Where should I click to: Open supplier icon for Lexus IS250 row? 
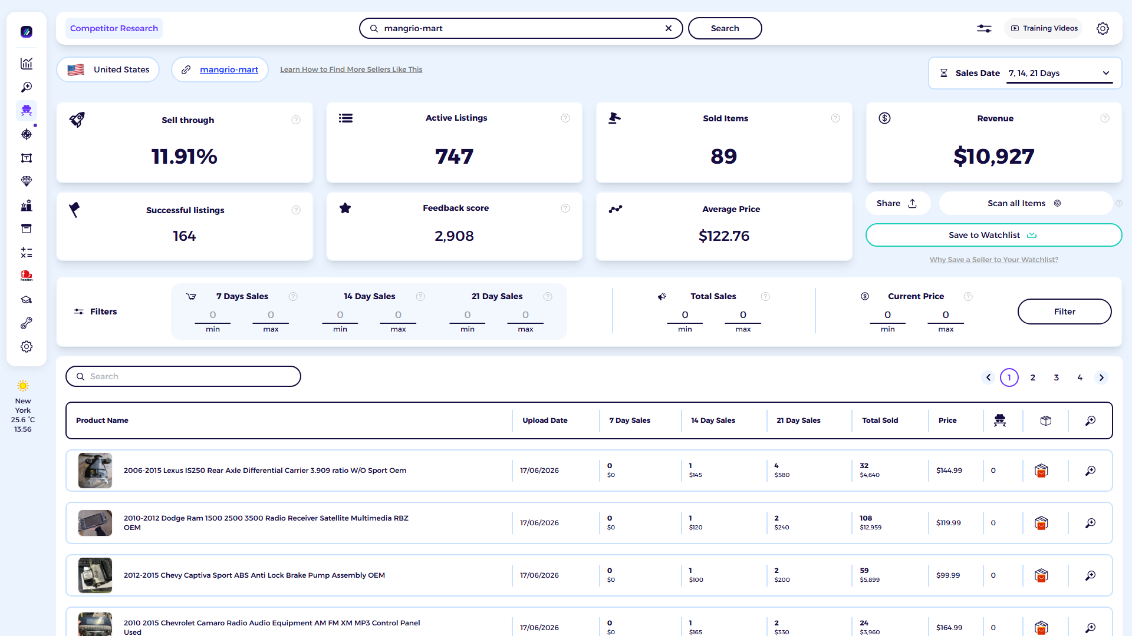(x=1041, y=471)
